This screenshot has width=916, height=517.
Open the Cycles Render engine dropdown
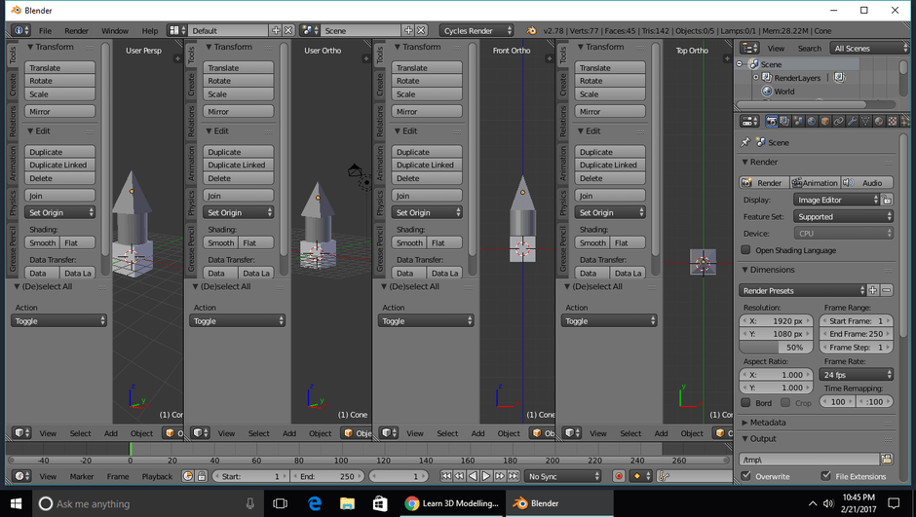(x=477, y=31)
